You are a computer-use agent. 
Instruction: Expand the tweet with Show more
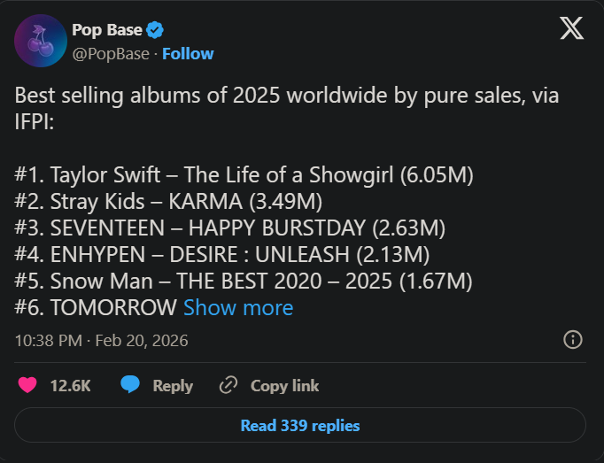[x=237, y=308]
